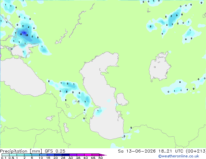Select the 45 to 50 magenta legend swatch

click(96, 155)
